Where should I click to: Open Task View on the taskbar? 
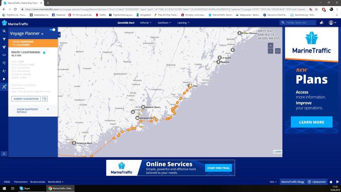[x=13, y=188]
